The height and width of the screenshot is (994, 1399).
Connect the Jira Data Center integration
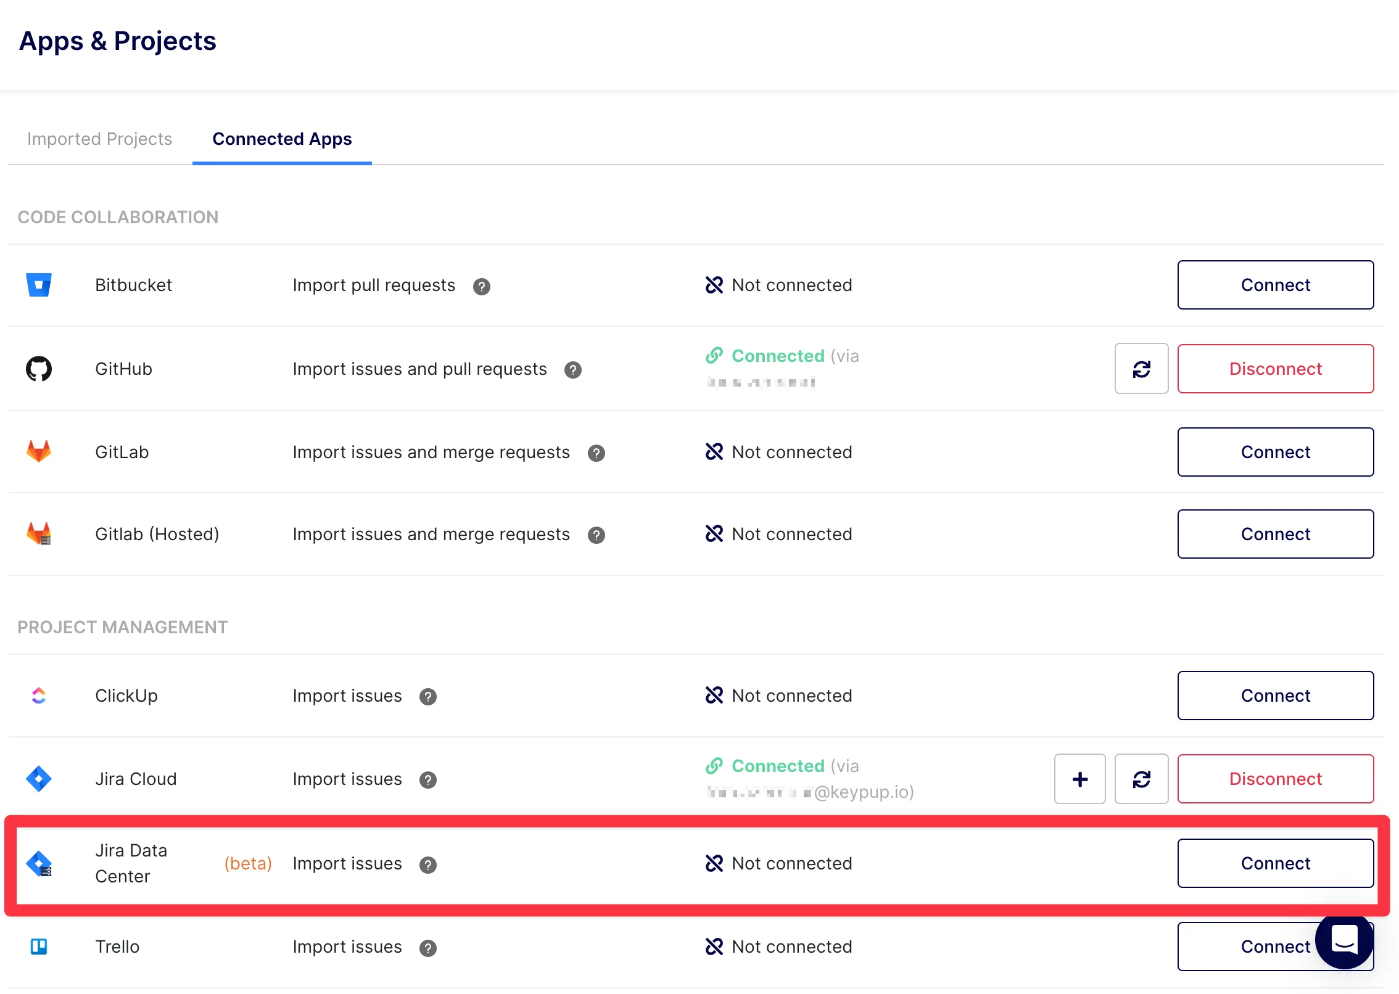(x=1275, y=863)
